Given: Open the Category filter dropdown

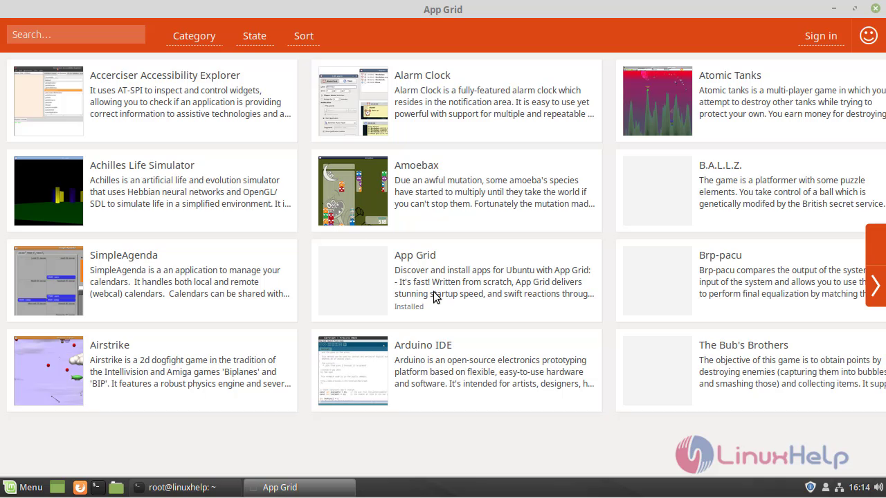Looking at the screenshot, I should click(194, 36).
